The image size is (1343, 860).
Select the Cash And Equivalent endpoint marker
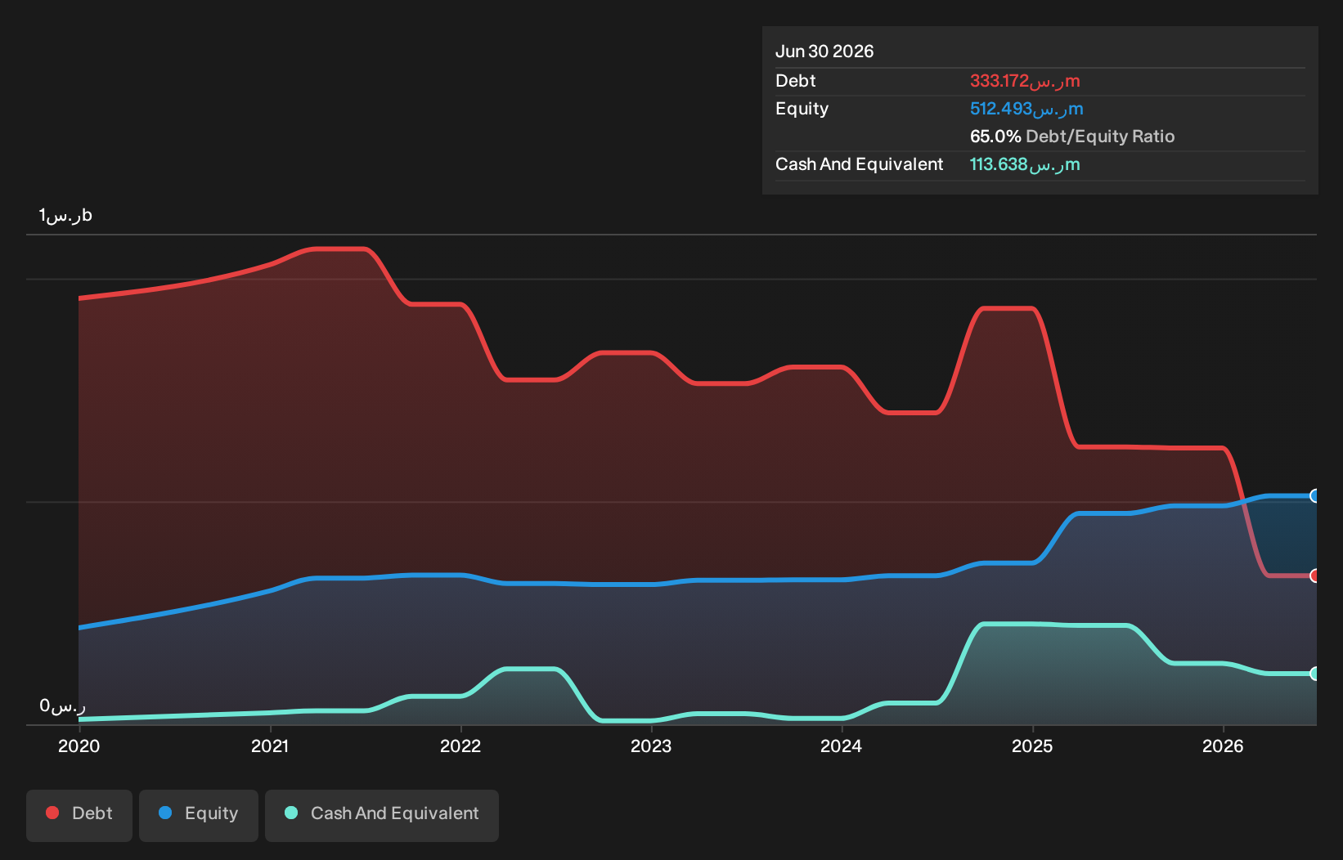point(1315,674)
